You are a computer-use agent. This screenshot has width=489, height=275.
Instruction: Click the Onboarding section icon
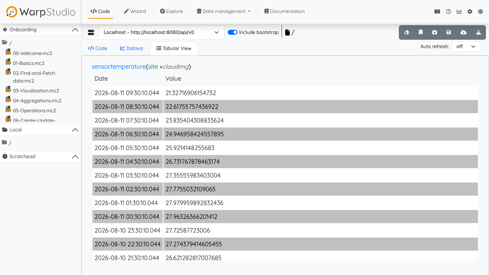(5, 29)
